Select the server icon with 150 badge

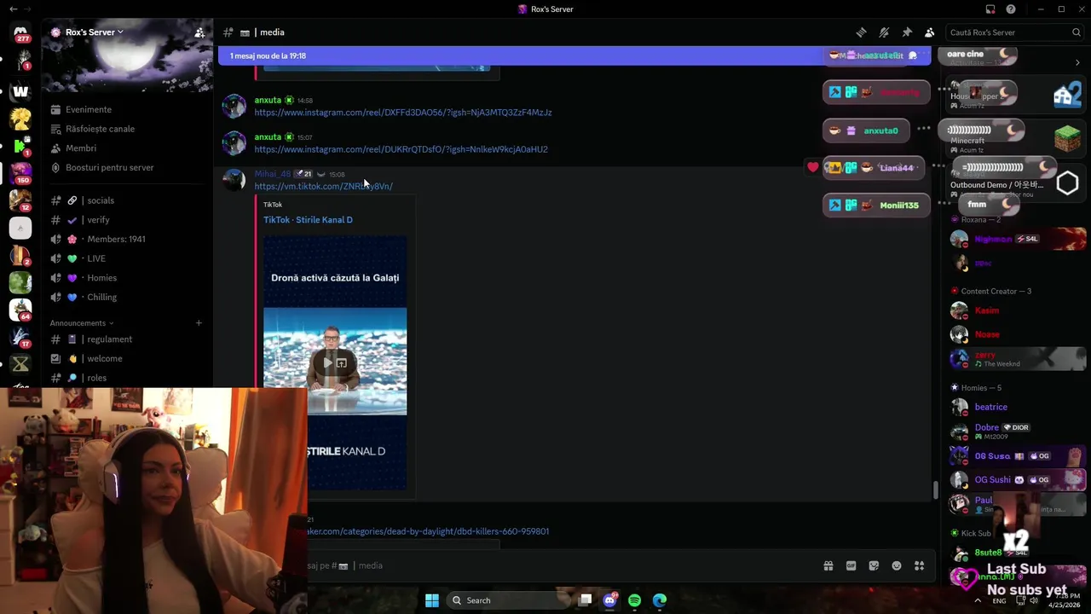point(20,173)
